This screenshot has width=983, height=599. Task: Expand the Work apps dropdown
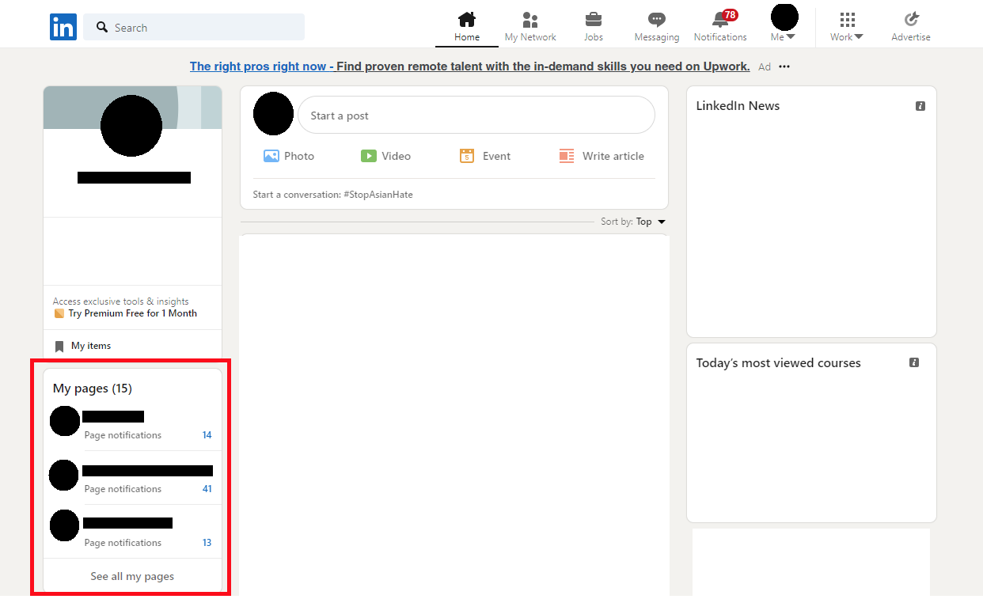pyautogui.click(x=847, y=27)
